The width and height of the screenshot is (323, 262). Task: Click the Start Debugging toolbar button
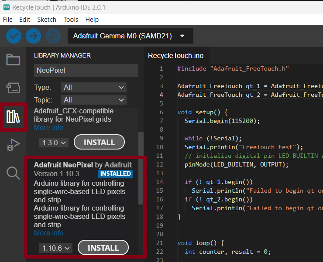pyautogui.click(x=53, y=36)
